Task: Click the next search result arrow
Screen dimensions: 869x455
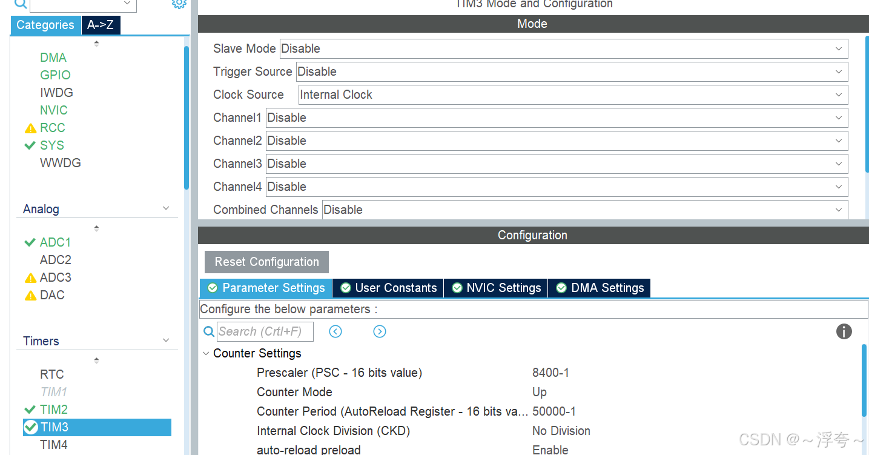Action: pos(380,331)
